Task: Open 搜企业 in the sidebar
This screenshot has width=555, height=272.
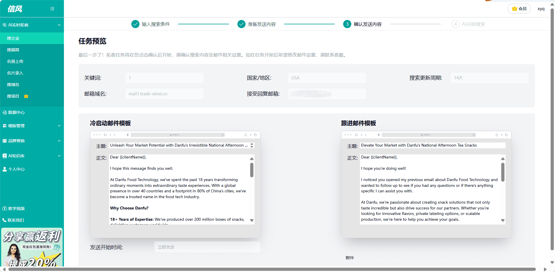Action: 32,38
